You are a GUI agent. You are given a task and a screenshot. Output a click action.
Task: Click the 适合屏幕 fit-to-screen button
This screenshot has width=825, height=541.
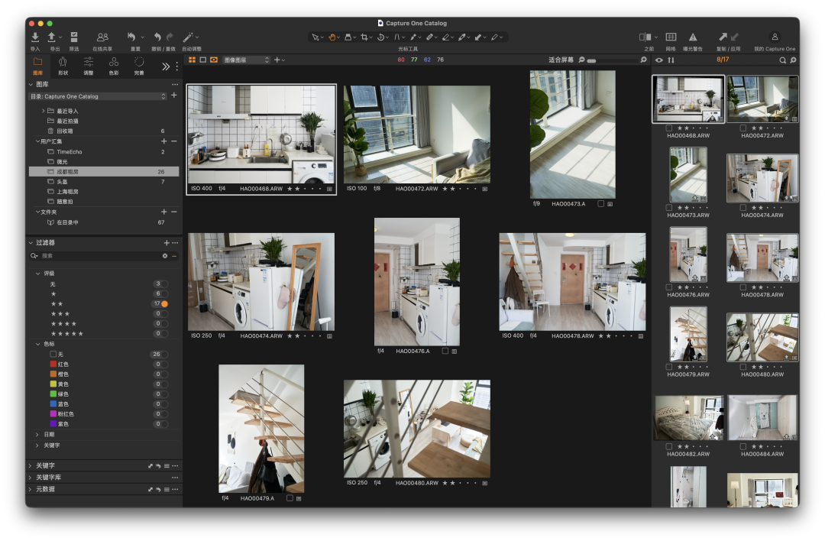tap(561, 60)
